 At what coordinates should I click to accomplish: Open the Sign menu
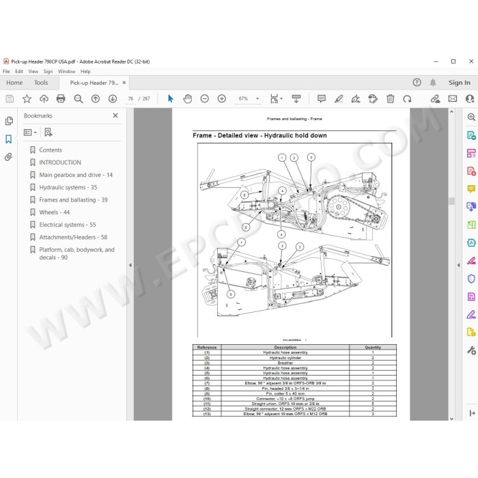[48, 71]
